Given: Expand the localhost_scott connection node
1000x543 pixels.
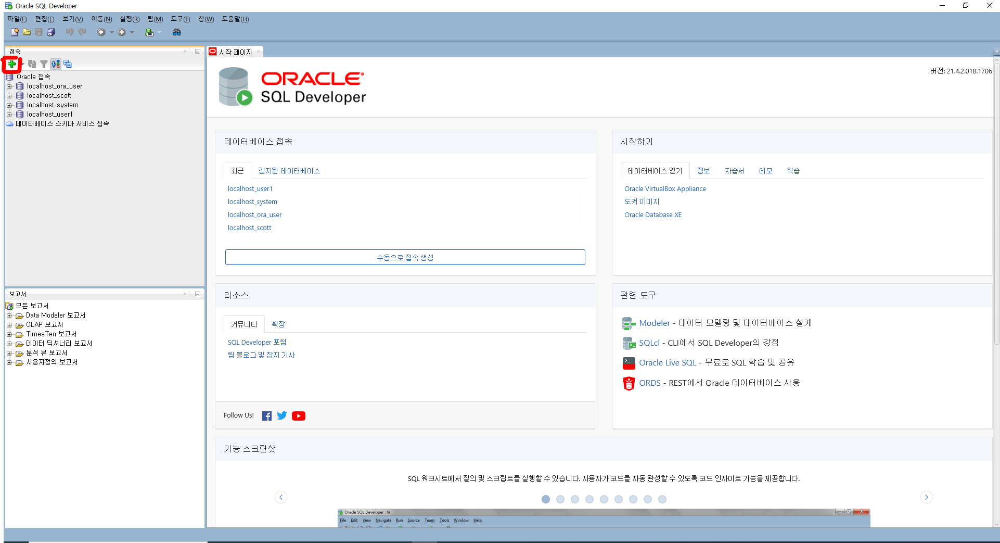Looking at the screenshot, I should tap(9, 96).
